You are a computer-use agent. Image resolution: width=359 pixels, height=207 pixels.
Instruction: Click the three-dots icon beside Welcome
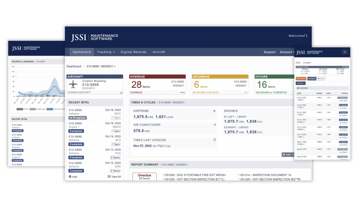(x=306, y=36)
